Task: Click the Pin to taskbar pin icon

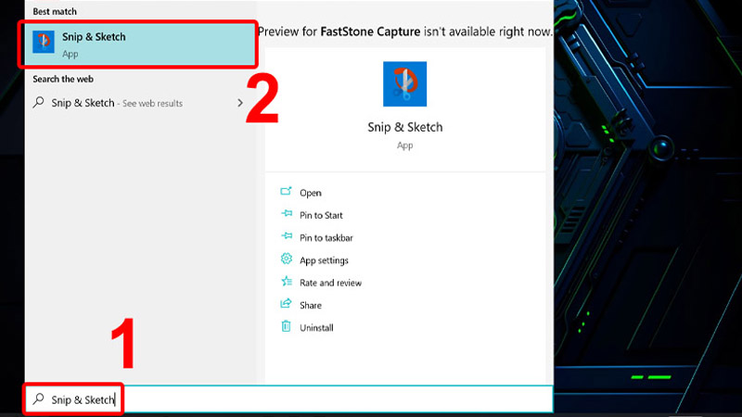Action: [286, 237]
